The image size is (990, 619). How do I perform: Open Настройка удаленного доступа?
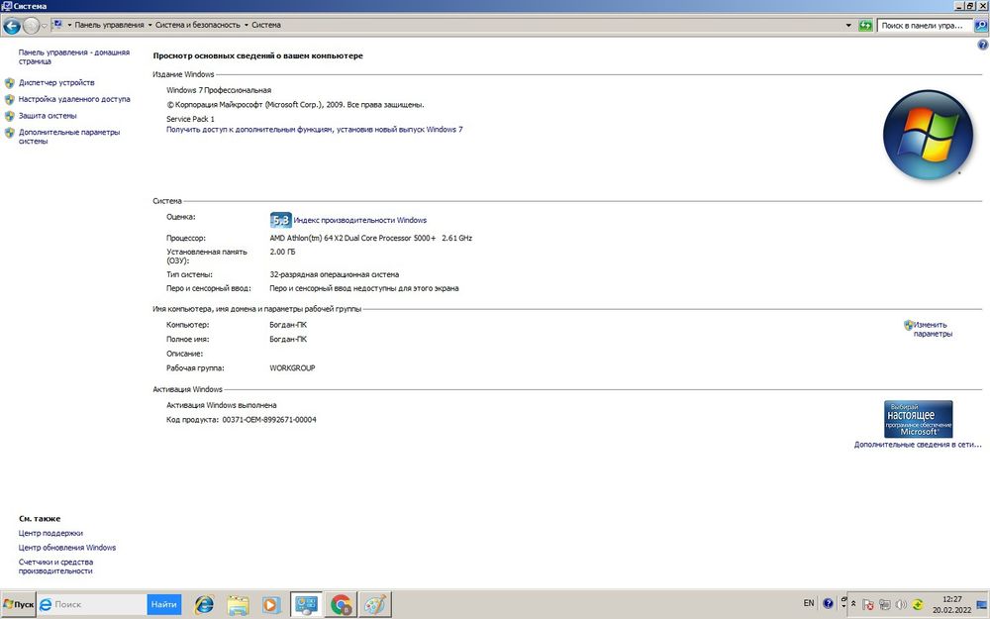[74, 99]
